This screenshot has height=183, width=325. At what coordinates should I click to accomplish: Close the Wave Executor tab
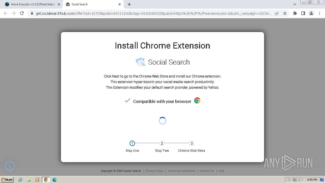[x=59, y=4]
